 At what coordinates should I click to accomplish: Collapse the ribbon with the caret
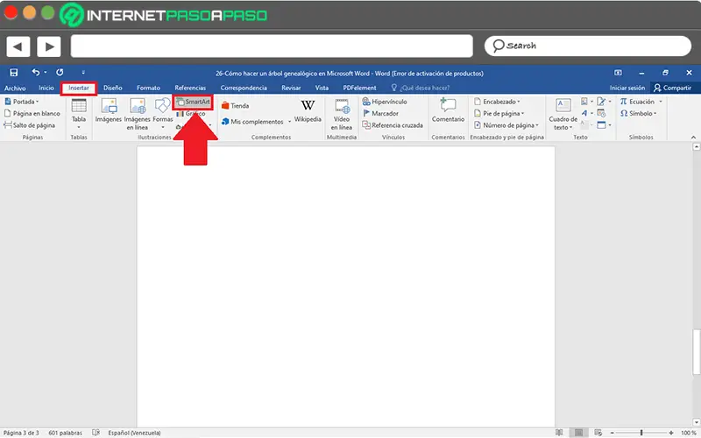pyautogui.click(x=693, y=138)
